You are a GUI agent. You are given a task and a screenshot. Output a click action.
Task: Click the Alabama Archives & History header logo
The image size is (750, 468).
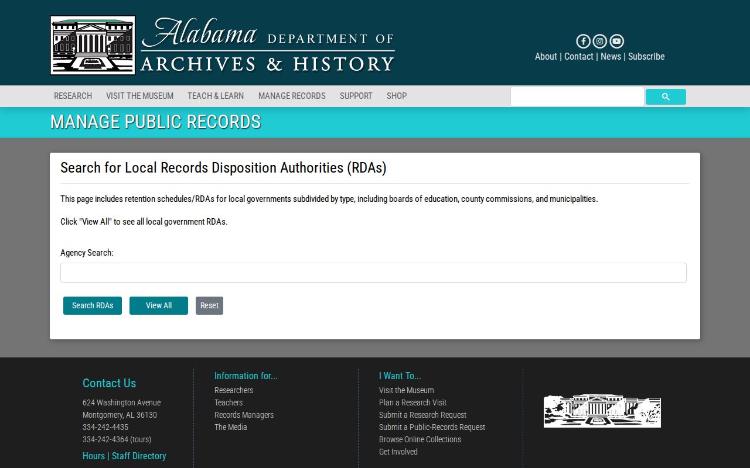[x=223, y=45]
